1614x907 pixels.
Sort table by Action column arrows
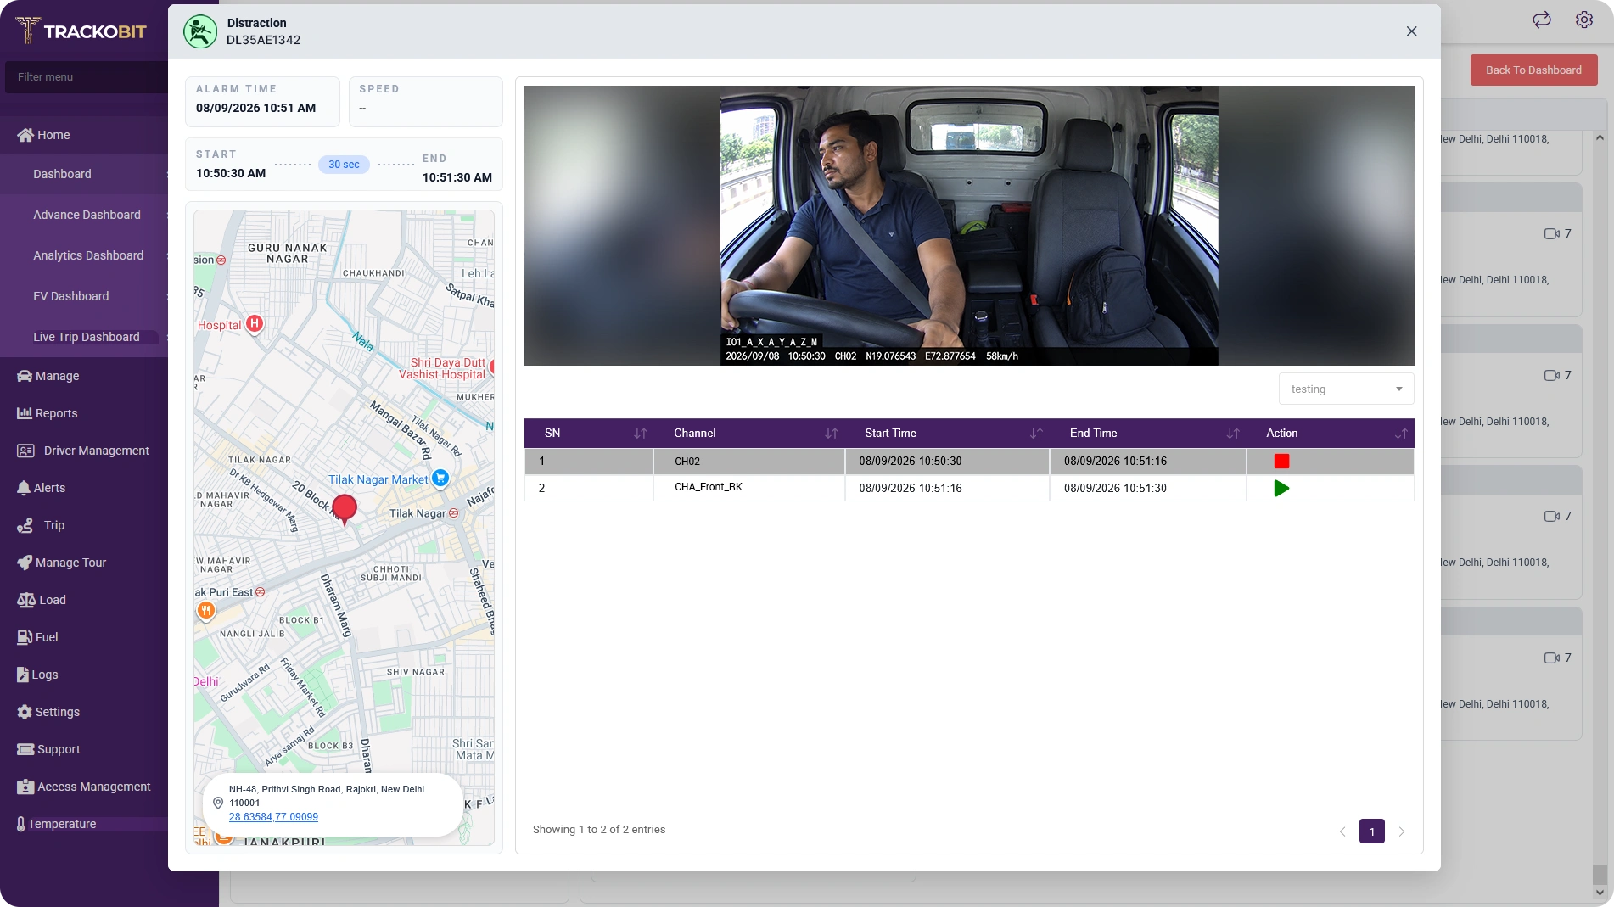tap(1400, 434)
